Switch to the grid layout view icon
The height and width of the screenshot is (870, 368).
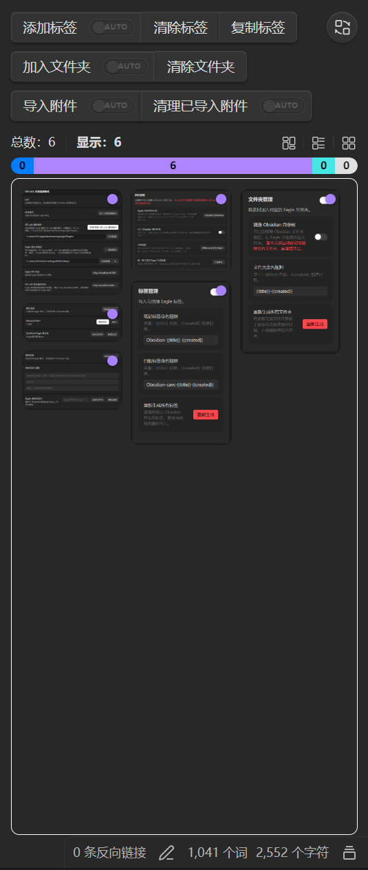pyautogui.click(x=349, y=143)
